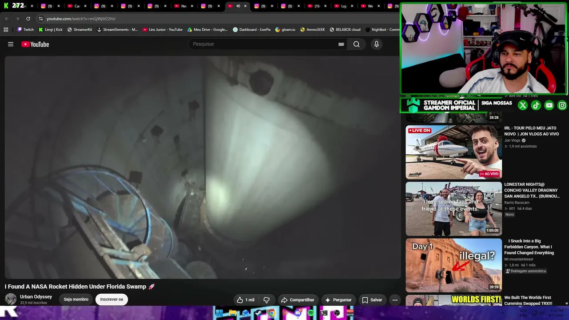Click the YouTube search magnifier button
The height and width of the screenshot is (320, 569).
(x=357, y=44)
